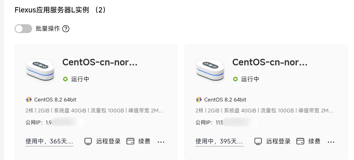Click 运行中 status on second card
The height and width of the screenshot is (160, 354).
[250, 79]
